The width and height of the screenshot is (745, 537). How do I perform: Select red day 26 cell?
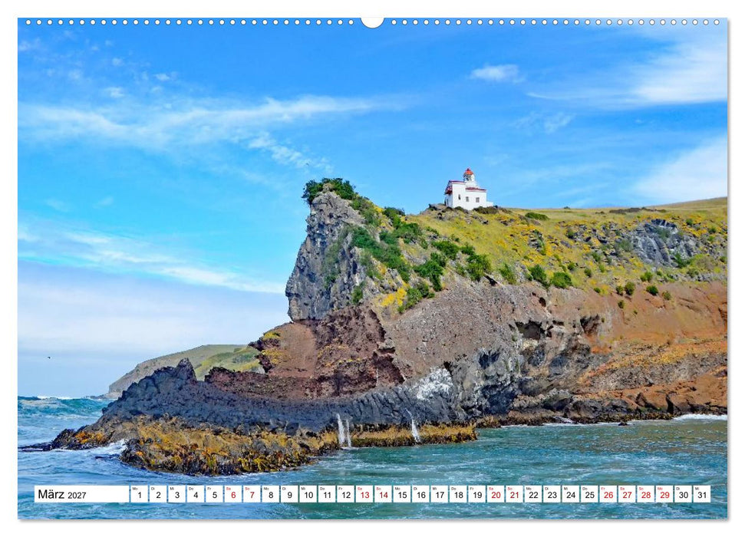pos(608,494)
